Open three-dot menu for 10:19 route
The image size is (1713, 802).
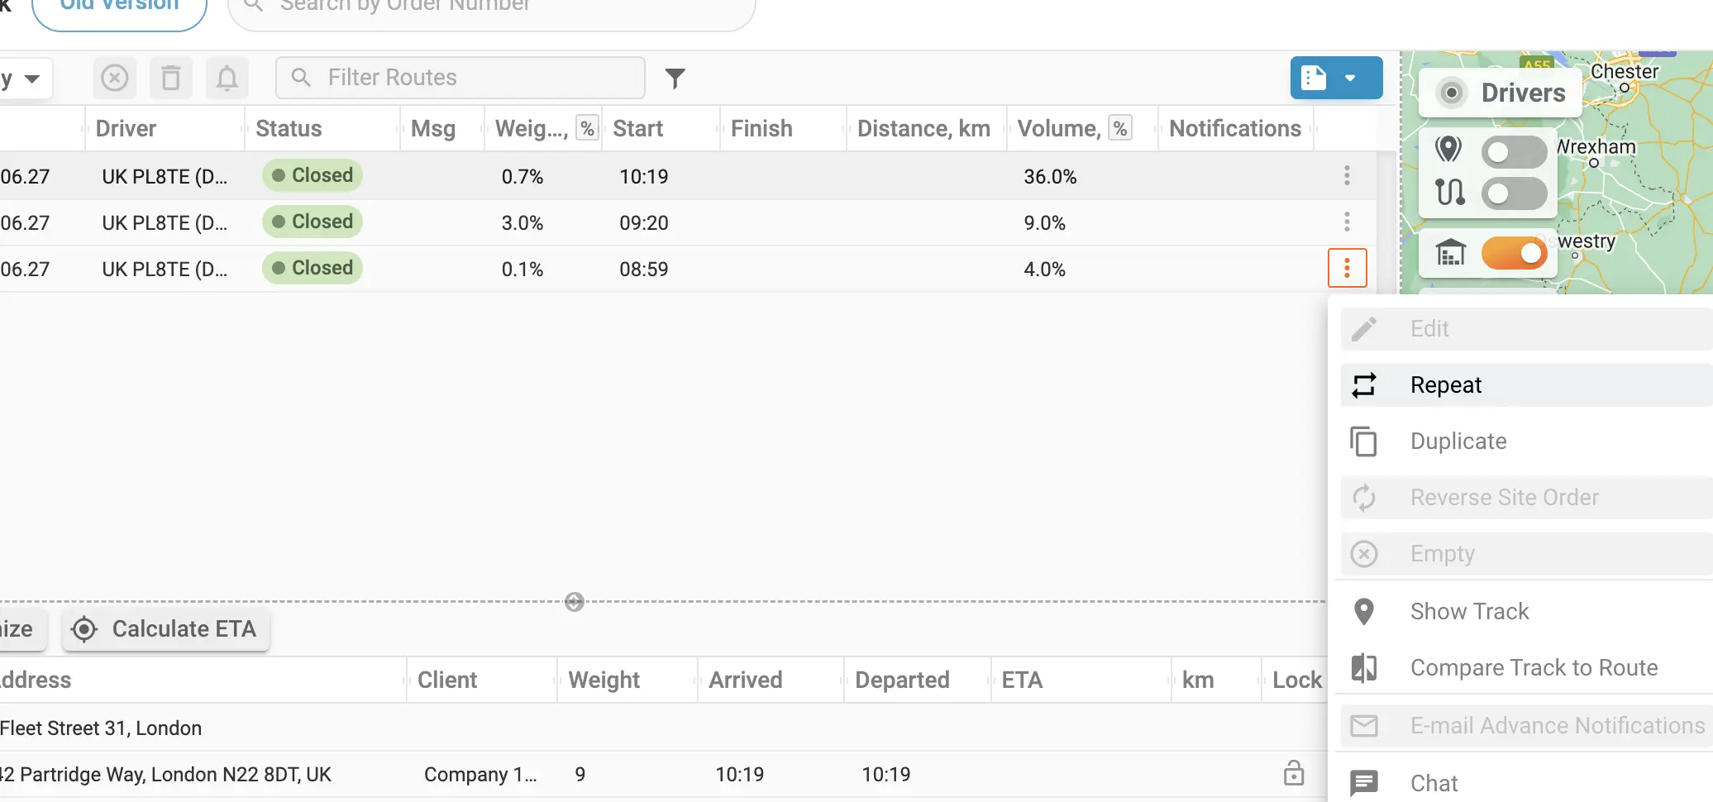1347,175
